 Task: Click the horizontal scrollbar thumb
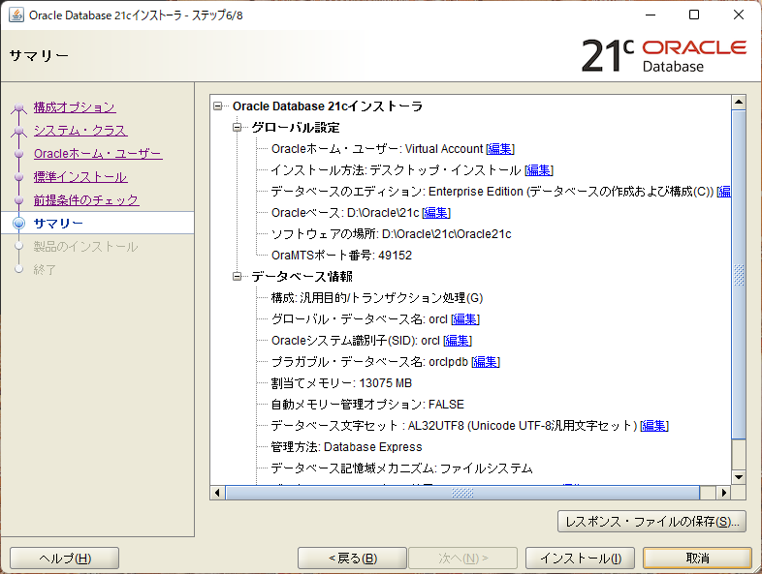[x=462, y=493]
